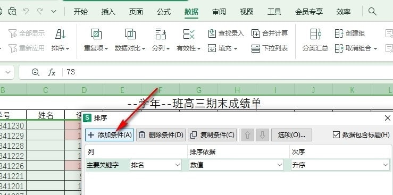The image size is (393, 195).
Task: Click the zoom icon in formula bar
Action: click(x=35, y=72)
